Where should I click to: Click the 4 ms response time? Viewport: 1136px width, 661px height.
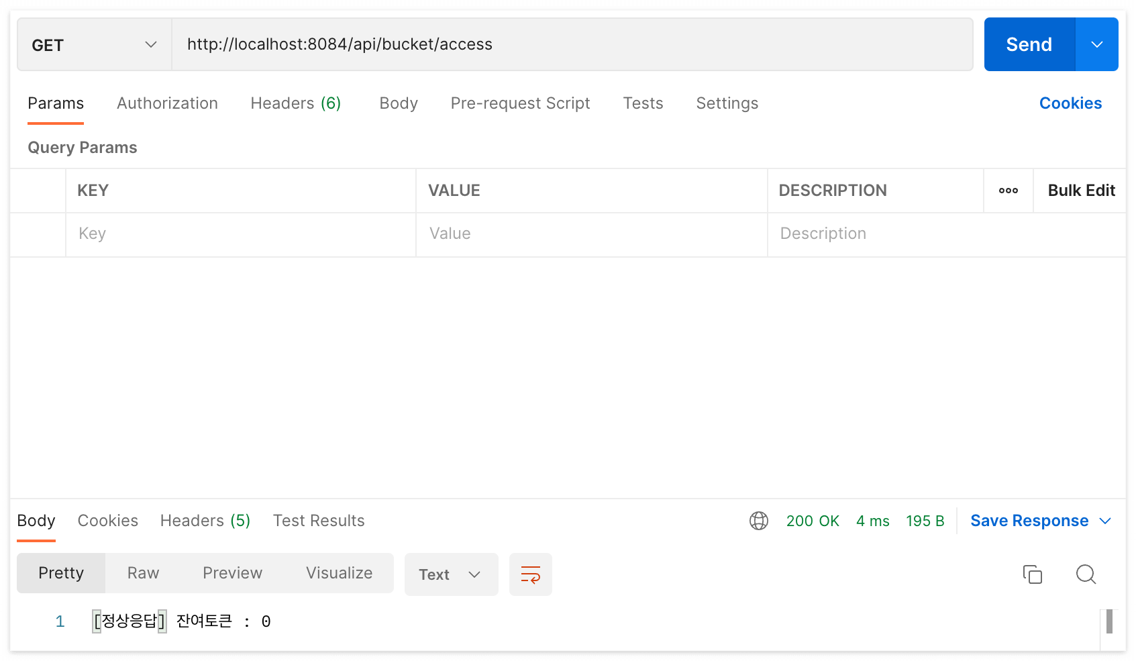(873, 521)
